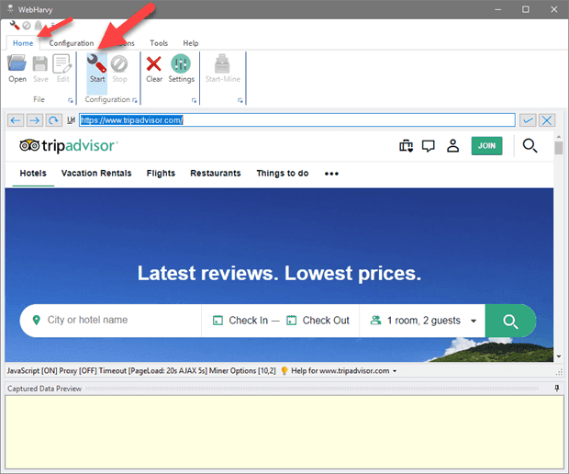This screenshot has height=474, width=569.
Task: Open the Settings icon in the ribbon
Action: 181,66
